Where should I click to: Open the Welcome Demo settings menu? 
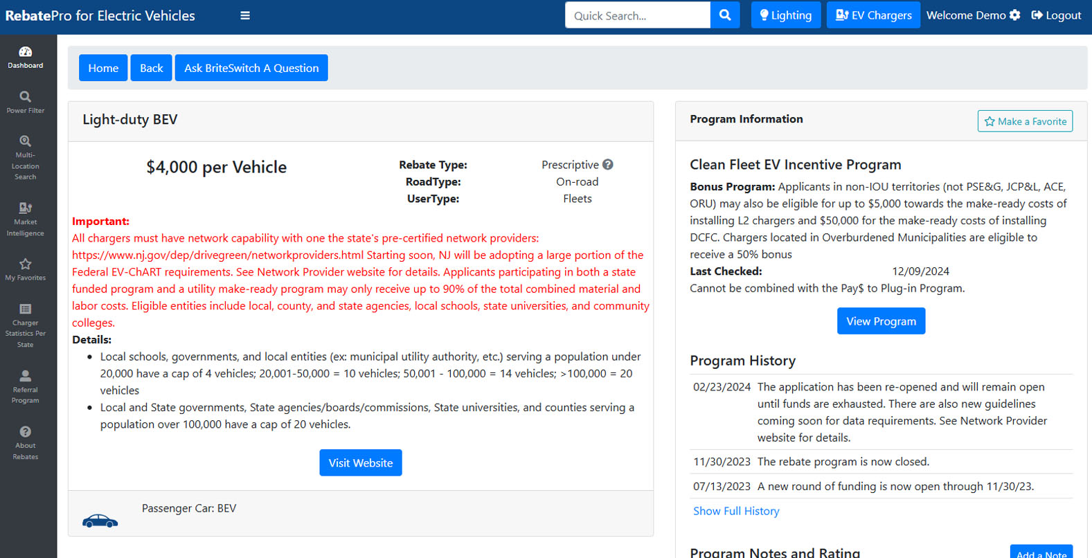[973, 15]
